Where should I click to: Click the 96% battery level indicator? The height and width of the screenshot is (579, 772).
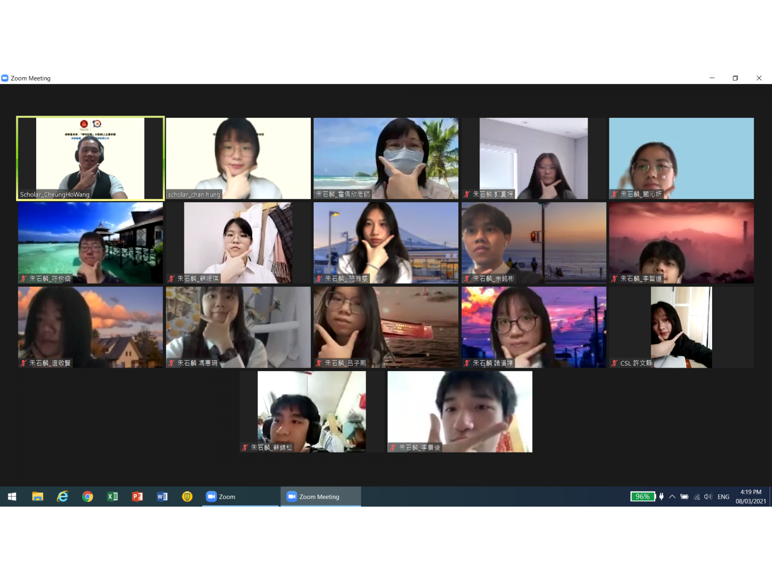(642, 496)
